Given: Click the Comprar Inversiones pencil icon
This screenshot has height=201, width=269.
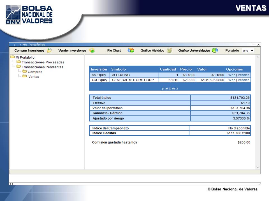Looking at the screenshot, I should point(49,50).
